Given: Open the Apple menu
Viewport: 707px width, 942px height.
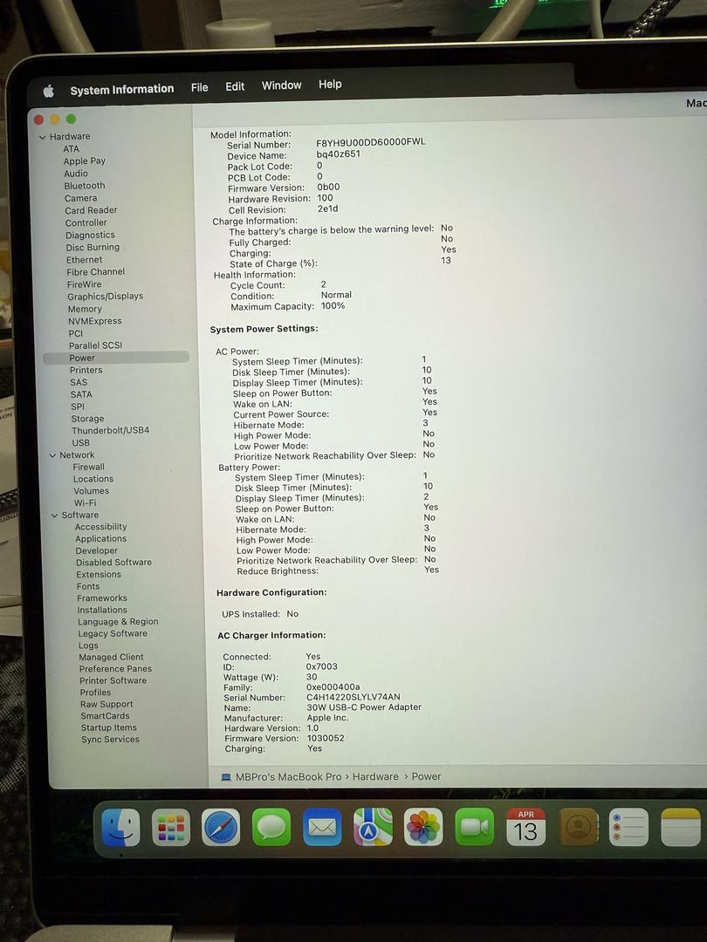Looking at the screenshot, I should [x=49, y=91].
